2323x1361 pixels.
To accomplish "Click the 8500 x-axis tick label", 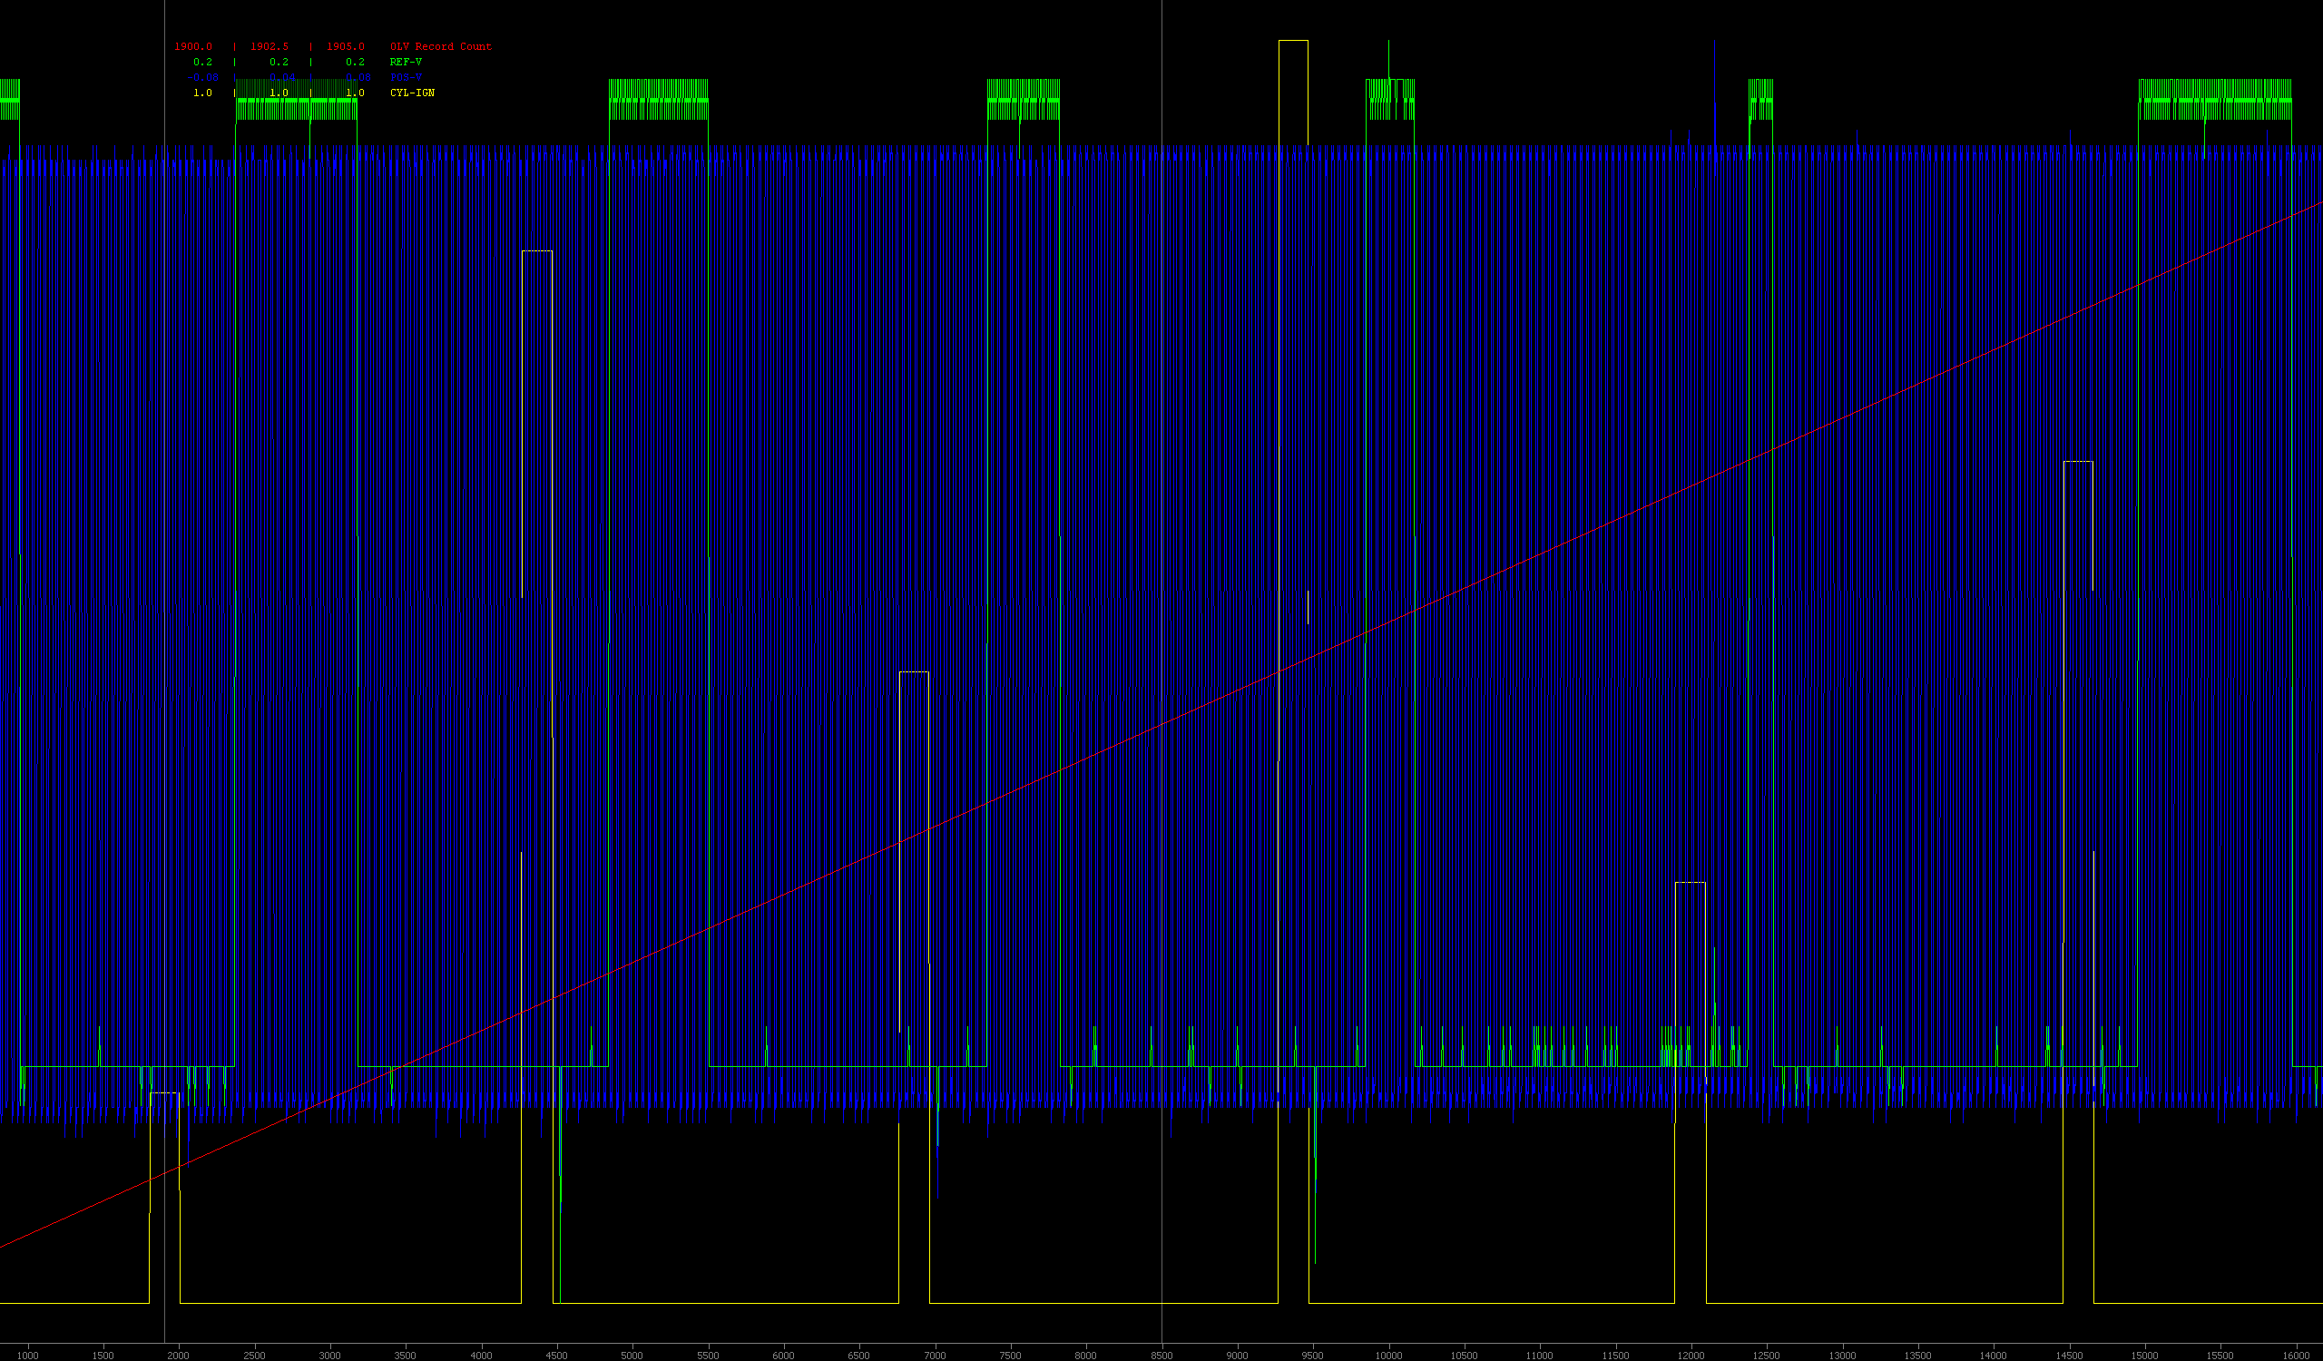I will [1161, 1355].
